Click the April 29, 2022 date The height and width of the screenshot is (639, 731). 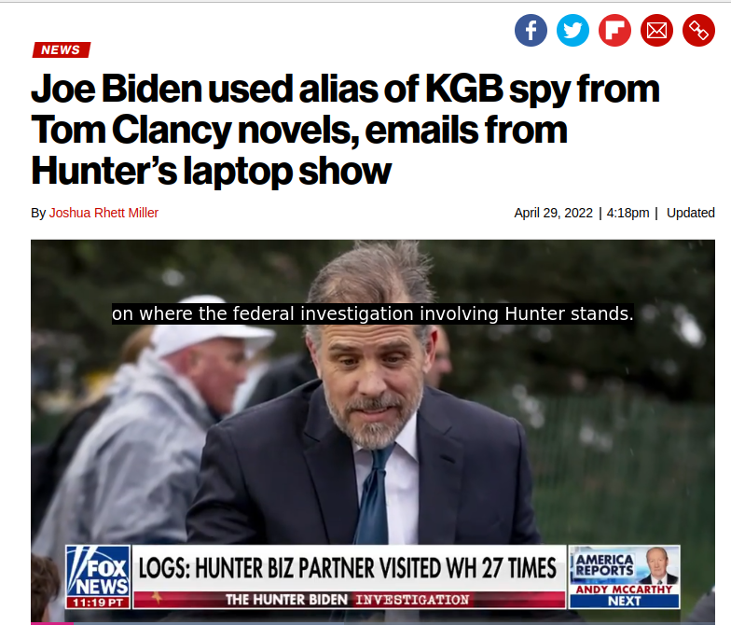coord(553,213)
